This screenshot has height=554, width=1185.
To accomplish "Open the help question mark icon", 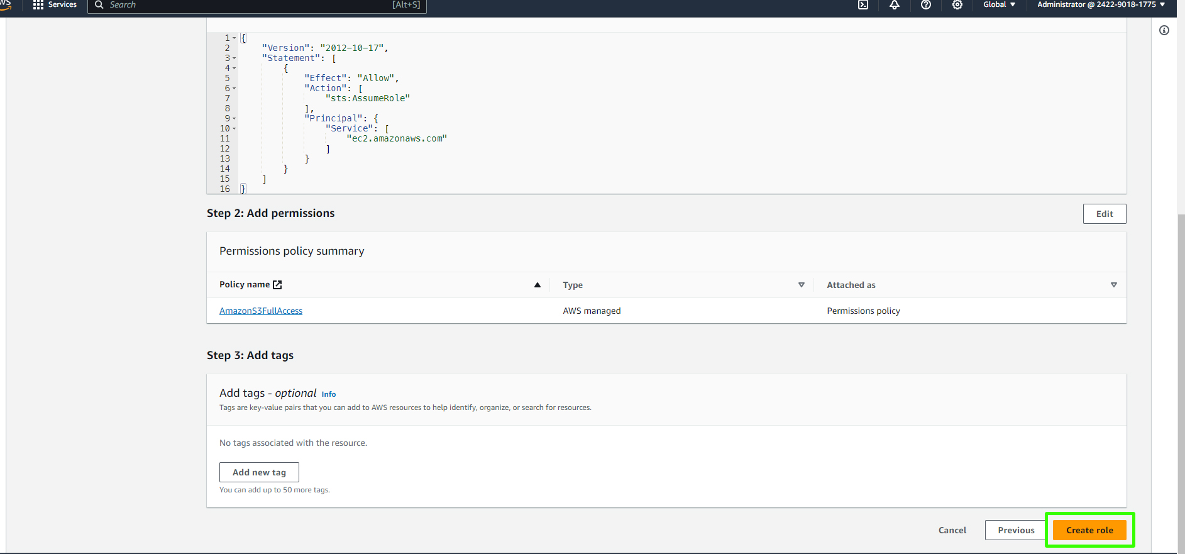I will pyautogui.click(x=926, y=5).
